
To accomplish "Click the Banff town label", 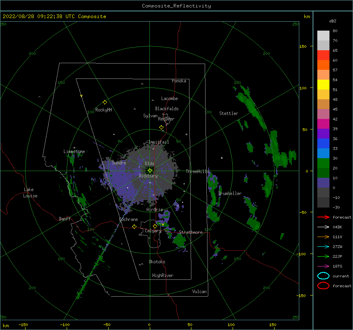I will click(x=65, y=219).
